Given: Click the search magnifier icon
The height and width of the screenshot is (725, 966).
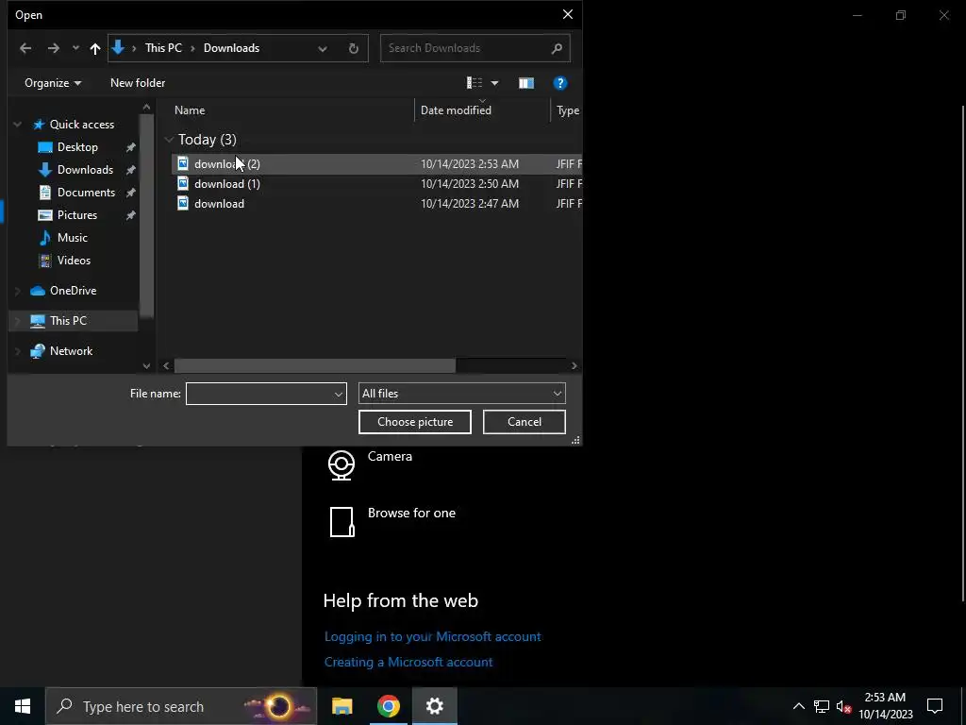Looking at the screenshot, I should coord(557,48).
